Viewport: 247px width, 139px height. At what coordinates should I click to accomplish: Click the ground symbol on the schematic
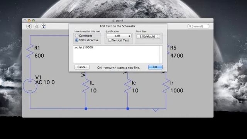(x=156, y=110)
